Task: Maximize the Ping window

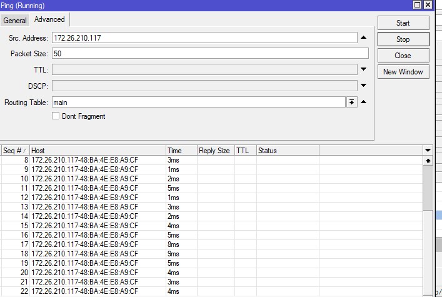Action: [417, 5]
